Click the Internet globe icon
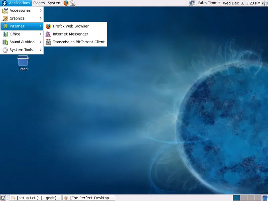The image size is (268, 201). click(5, 26)
